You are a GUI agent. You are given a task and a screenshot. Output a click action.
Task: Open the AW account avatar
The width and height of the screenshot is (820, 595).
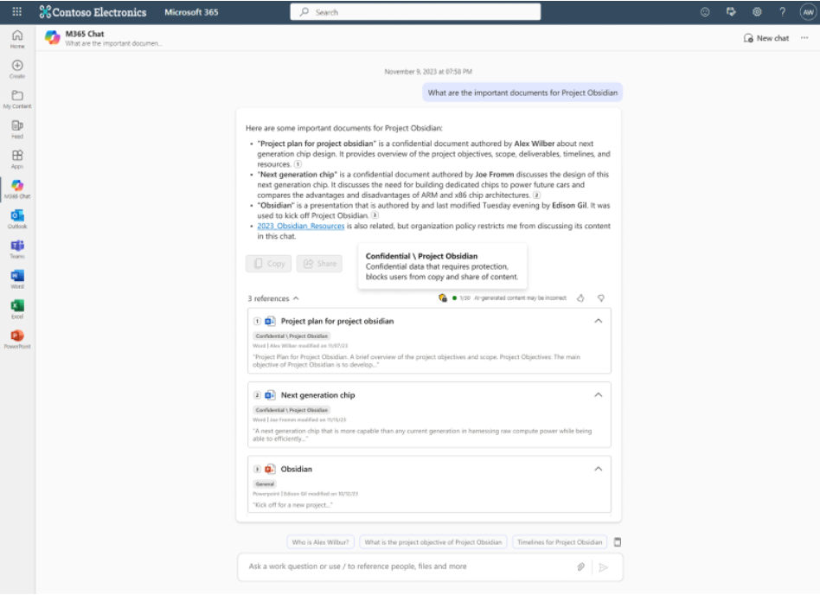(809, 12)
